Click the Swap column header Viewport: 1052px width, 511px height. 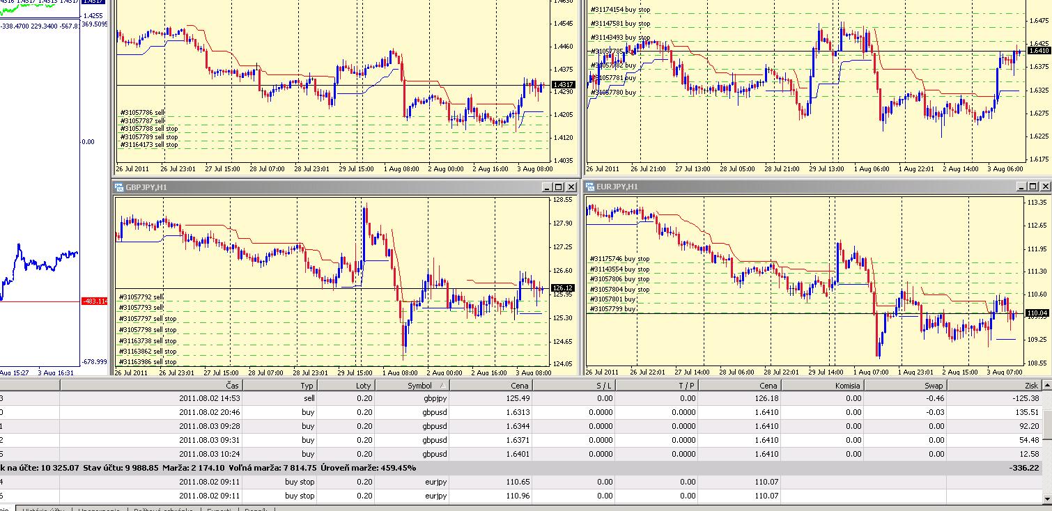coord(906,385)
